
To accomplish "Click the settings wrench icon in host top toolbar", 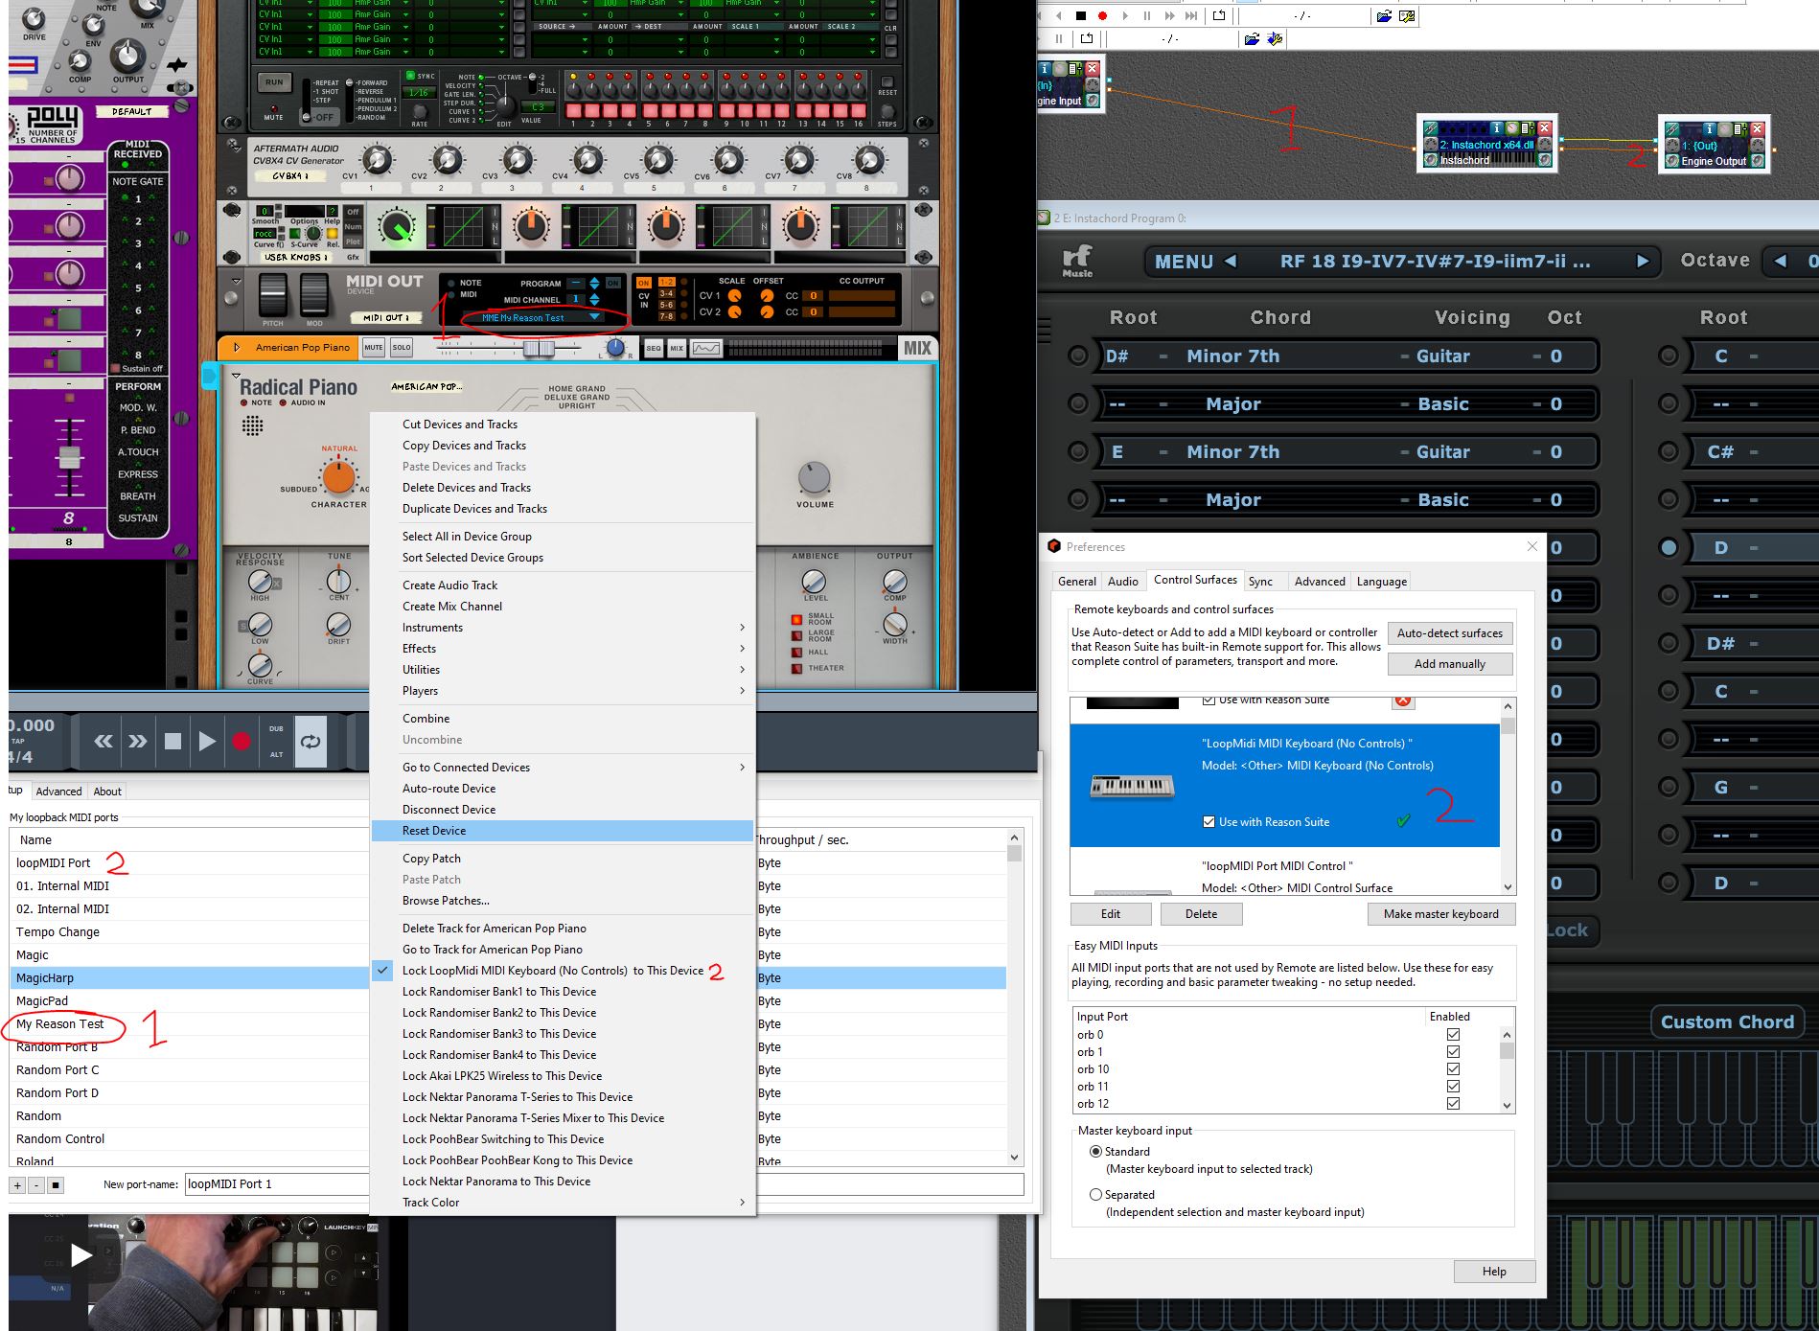I will [x=1407, y=15].
